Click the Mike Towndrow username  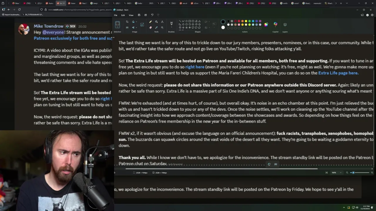coord(48,26)
